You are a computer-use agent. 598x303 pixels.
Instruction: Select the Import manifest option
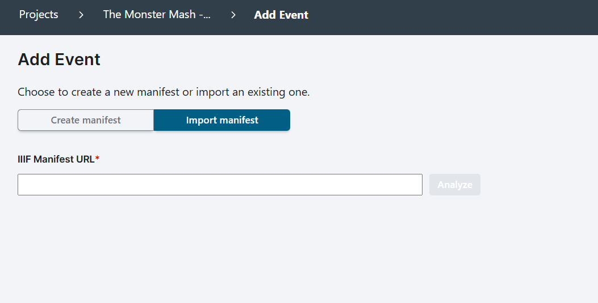pos(222,120)
